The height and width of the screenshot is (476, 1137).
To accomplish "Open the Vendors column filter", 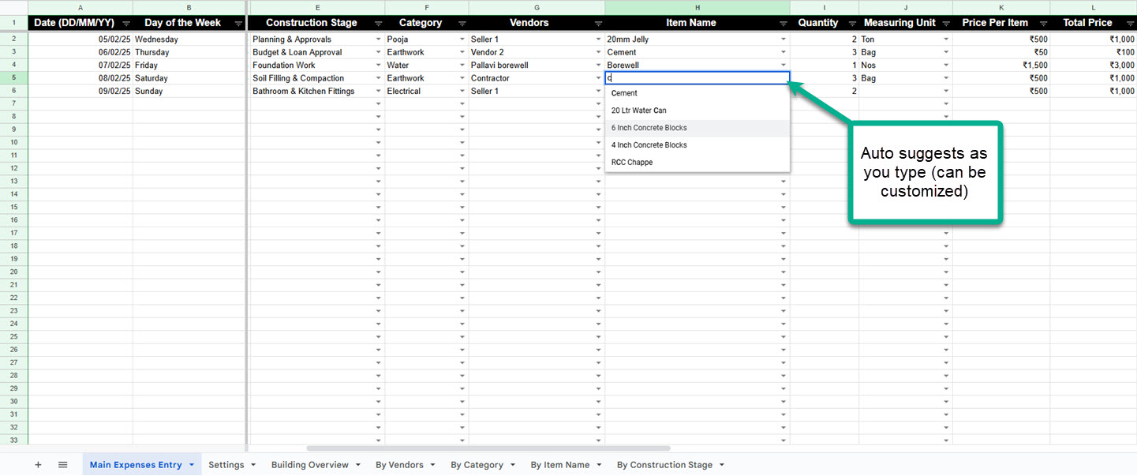I will point(598,22).
